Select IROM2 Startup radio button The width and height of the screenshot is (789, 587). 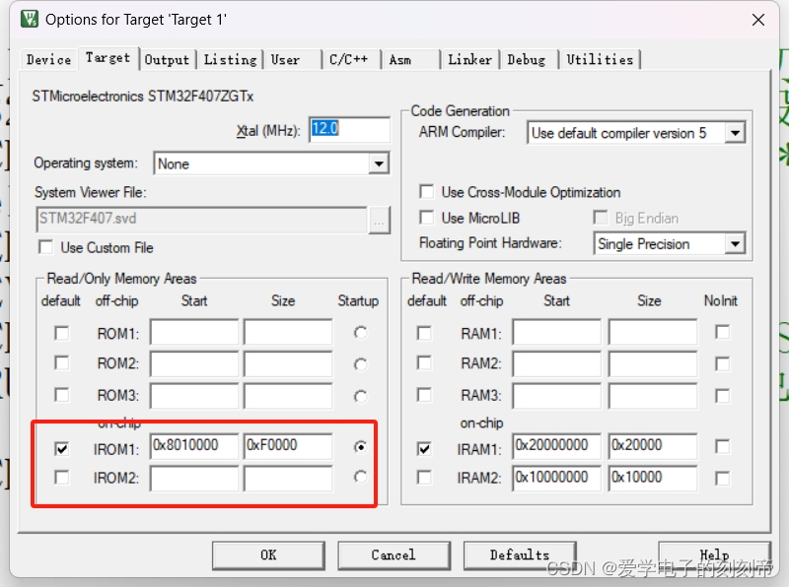pyautogui.click(x=360, y=477)
